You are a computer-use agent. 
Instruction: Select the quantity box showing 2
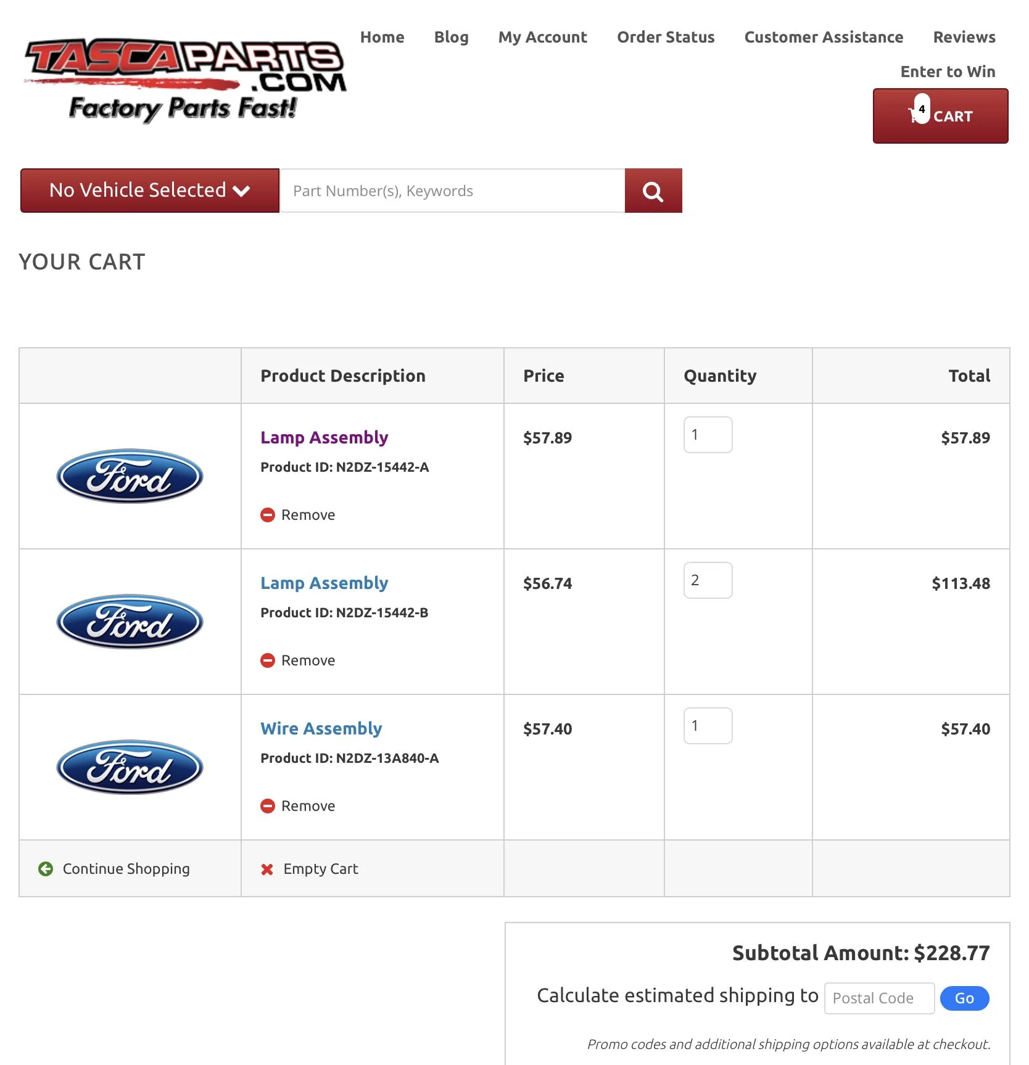pos(708,580)
